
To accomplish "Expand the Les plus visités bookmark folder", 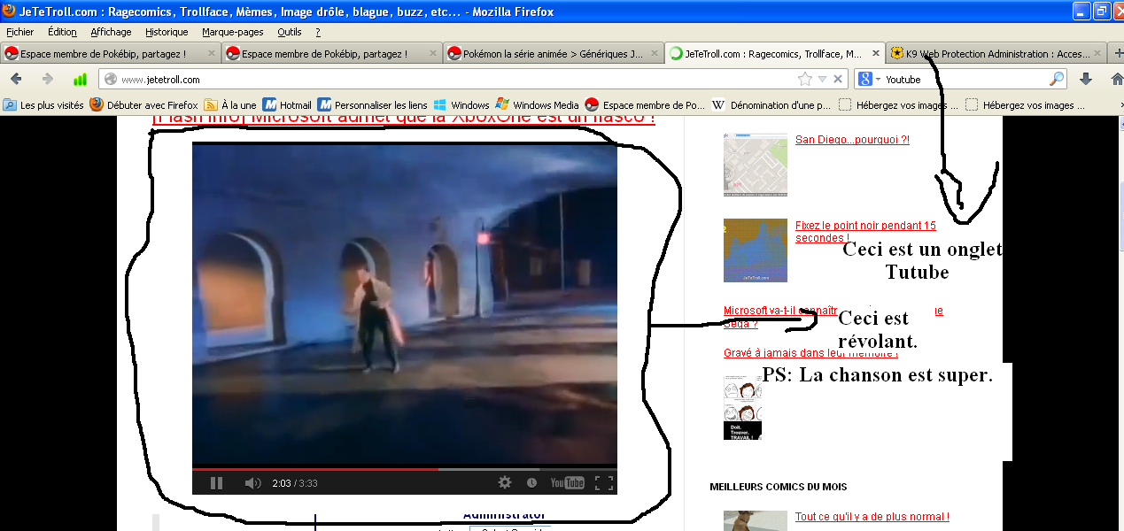I will 43,105.
